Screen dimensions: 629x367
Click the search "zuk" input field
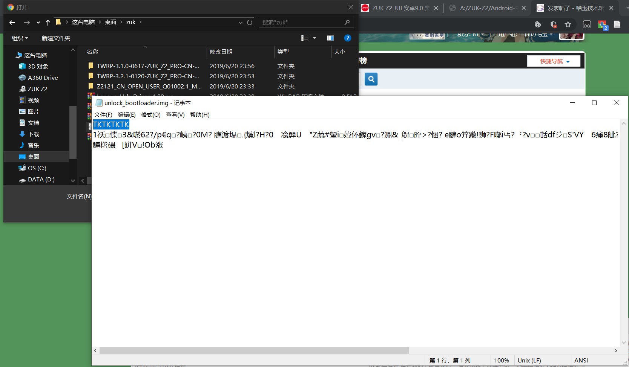click(302, 23)
